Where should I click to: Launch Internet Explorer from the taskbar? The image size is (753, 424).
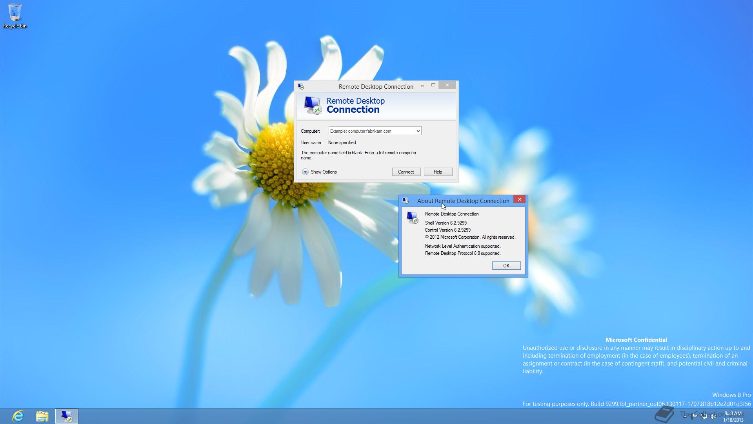(x=18, y=416)
